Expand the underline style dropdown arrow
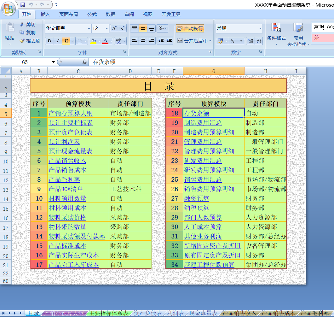This screenshot has height=317, width=334. (x=72, y=41)
